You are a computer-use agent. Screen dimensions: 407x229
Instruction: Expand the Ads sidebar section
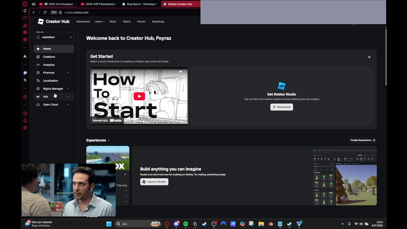pos(68,96)
